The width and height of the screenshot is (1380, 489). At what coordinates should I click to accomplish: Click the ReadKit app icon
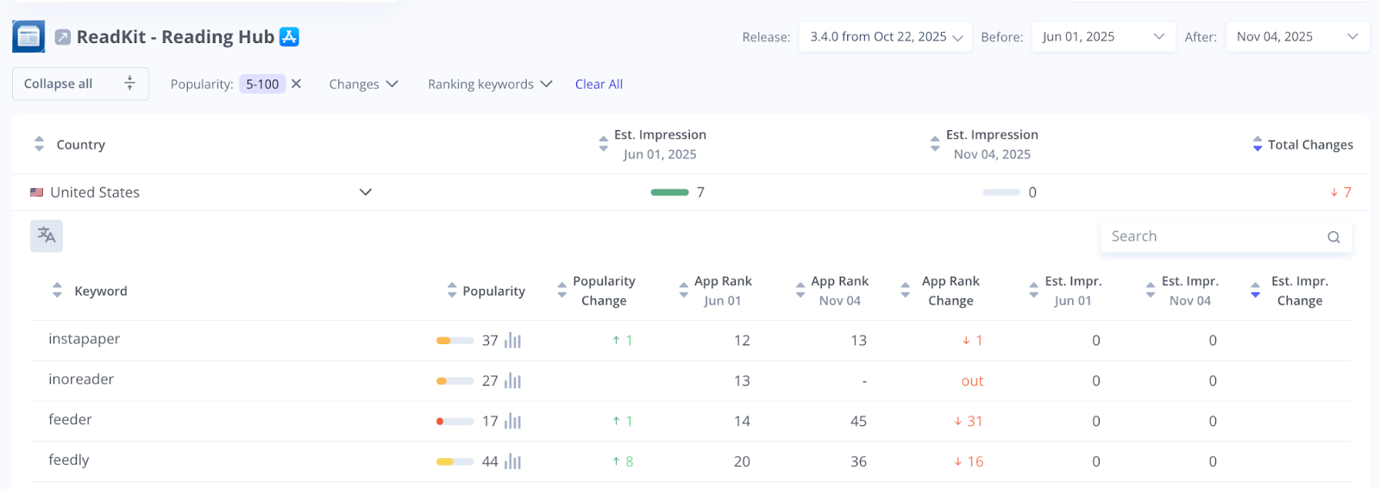coord(28,37)
